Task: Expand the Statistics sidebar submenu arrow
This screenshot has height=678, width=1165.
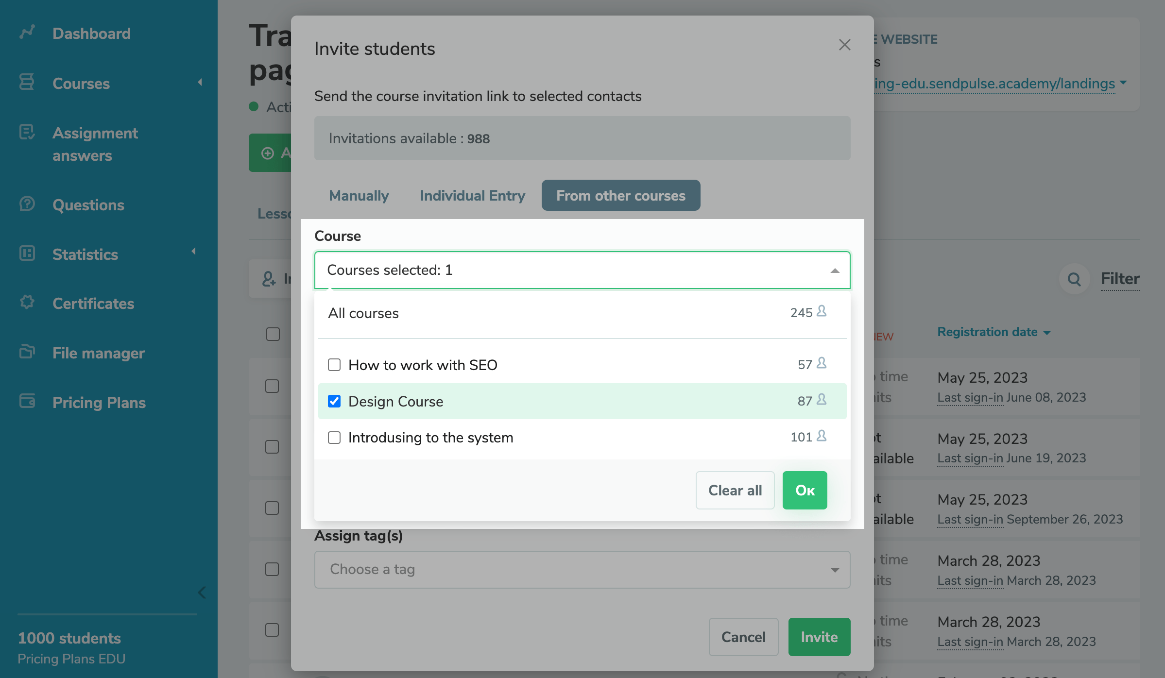Action: click(194, 252)
